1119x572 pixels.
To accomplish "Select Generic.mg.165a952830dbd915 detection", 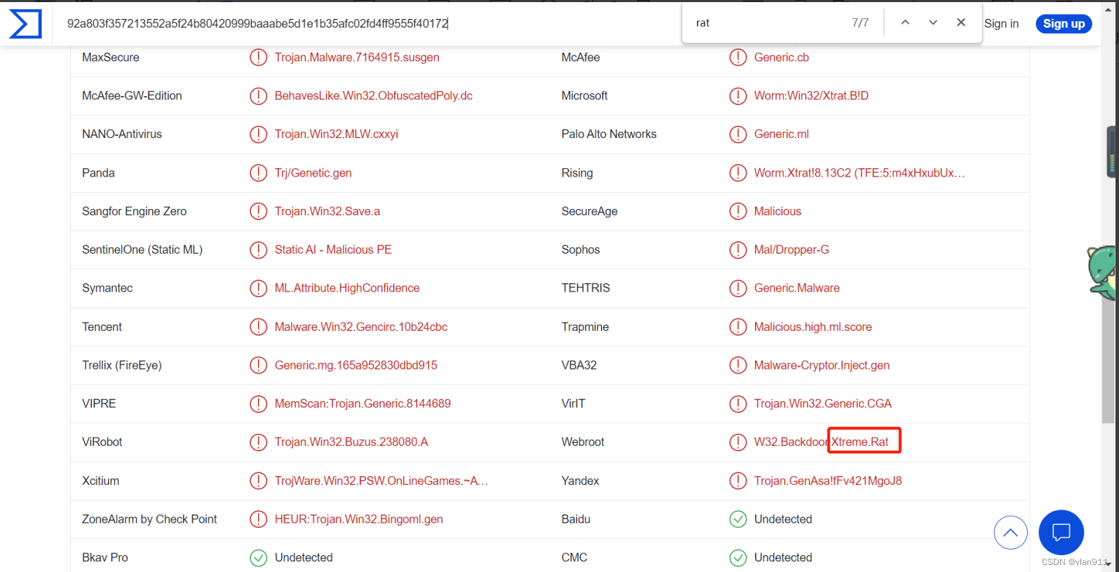I will click(x=356, y=365).
